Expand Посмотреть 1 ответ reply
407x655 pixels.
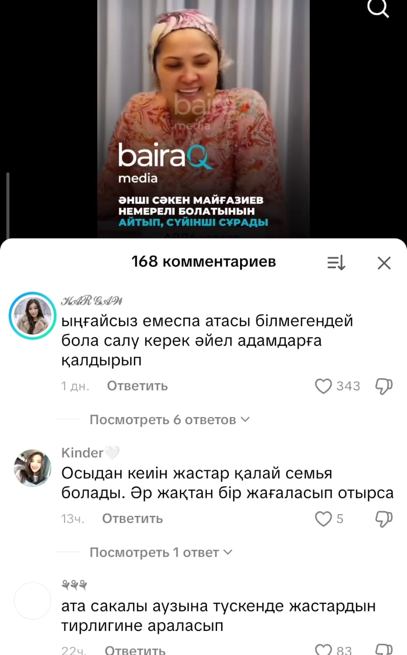[x=161, y=553]
